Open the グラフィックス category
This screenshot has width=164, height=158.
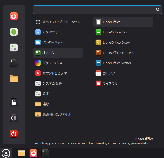(58, 63)
